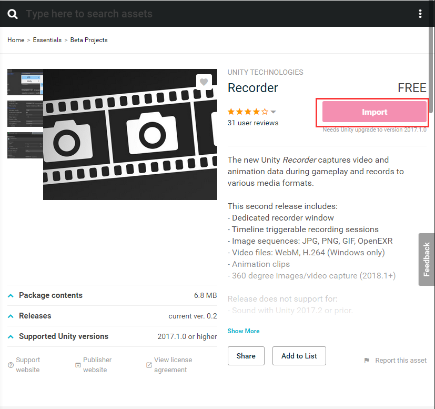Select the third screenshot thumbnail
The height and width of the screenshot is (409, 435).
[x=25, y=145]
